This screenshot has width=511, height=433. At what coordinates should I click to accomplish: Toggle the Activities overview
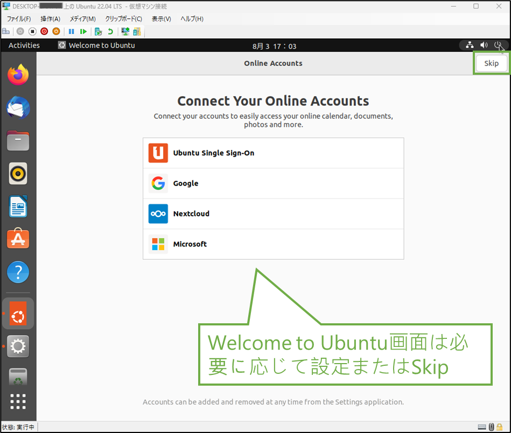click(x=24, y=45)
